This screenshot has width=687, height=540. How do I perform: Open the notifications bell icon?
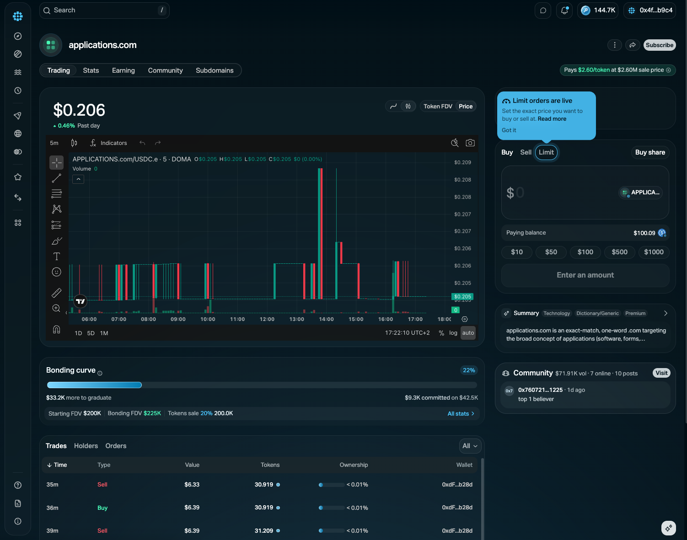564,11
